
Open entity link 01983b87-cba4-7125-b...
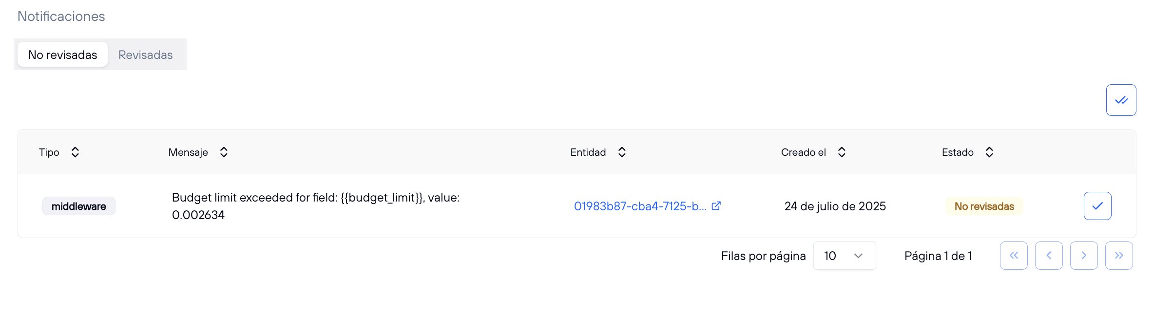[x=640, y=206]
